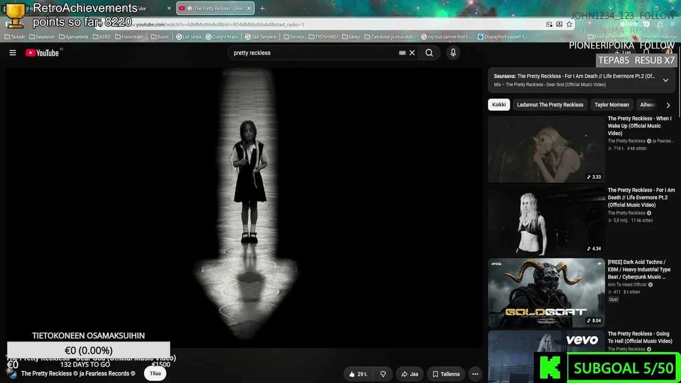Open the YouTube hamburger guide menu

[x=13, y=53]
